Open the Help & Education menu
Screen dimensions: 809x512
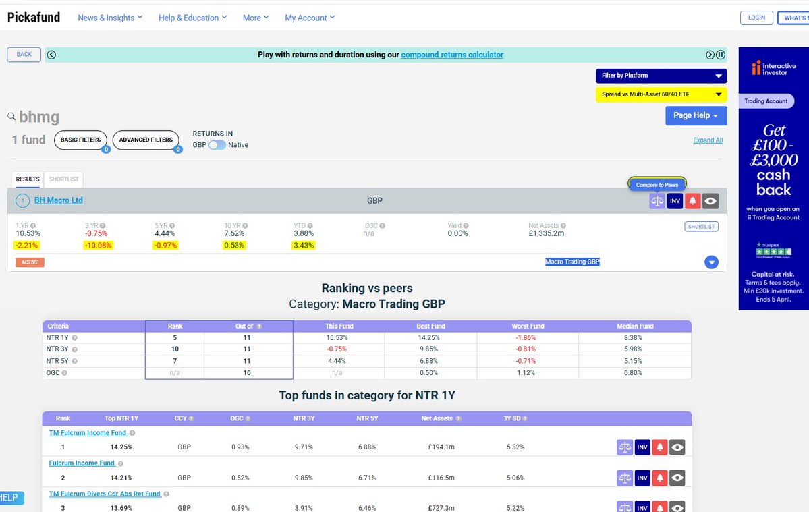click(192, 18)
